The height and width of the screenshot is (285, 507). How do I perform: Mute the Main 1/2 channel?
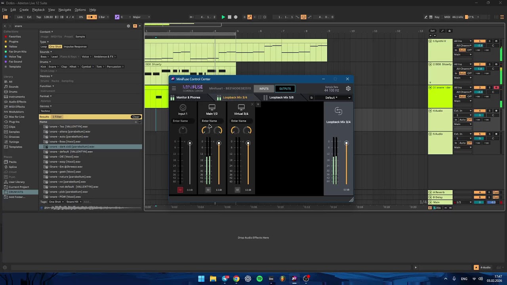coord(208,190)
